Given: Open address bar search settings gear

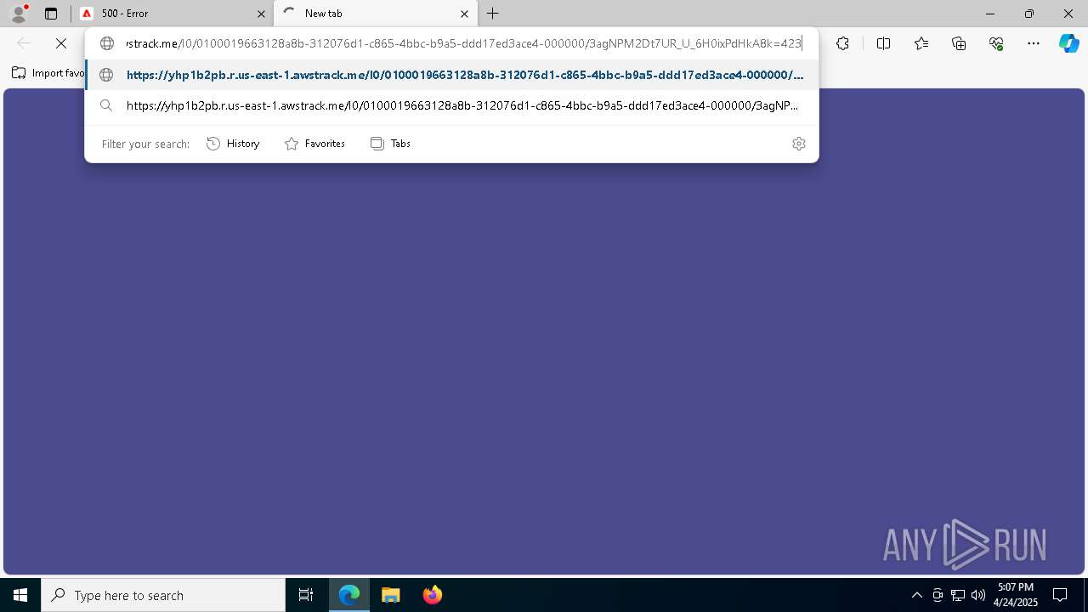Looking at the screenshot, I should 798,144.
